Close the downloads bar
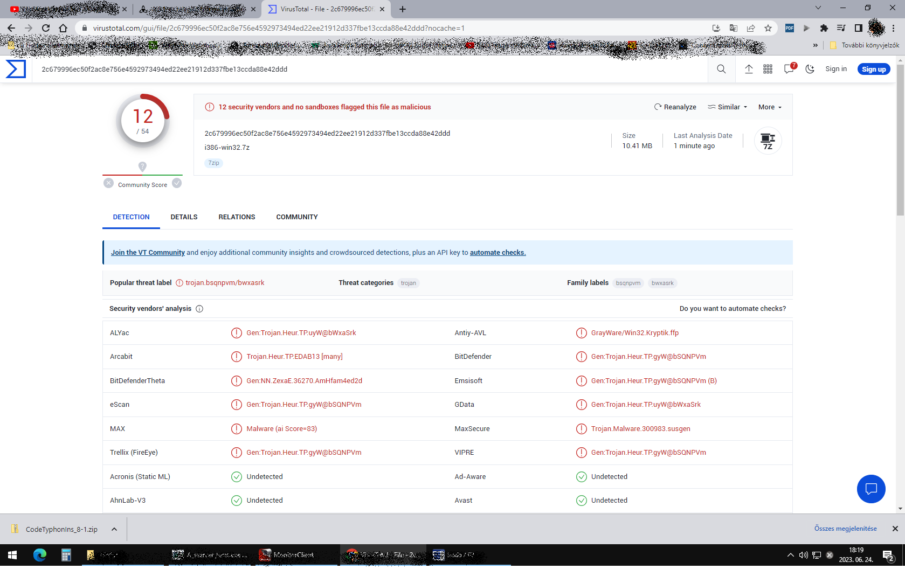 click(x=895, y=529)
